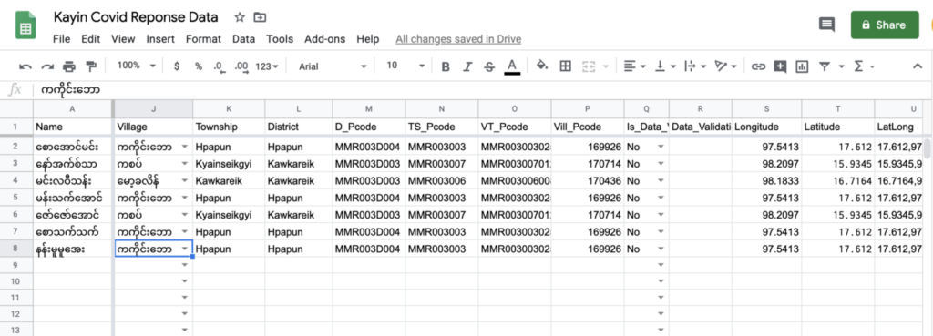Click the insert link icon
Image resolution: width=933 pixels, height=336 pixels.
coord(758,66)
